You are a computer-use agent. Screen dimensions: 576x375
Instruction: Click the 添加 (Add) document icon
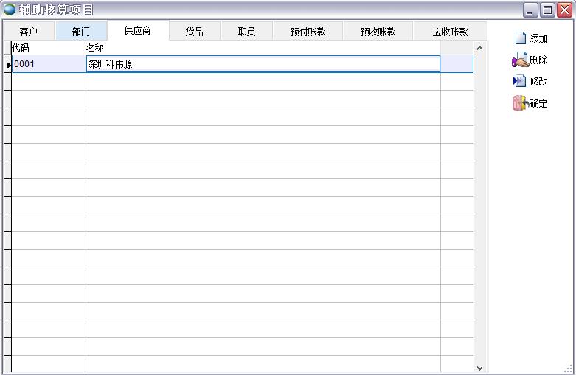pos(520,38)
